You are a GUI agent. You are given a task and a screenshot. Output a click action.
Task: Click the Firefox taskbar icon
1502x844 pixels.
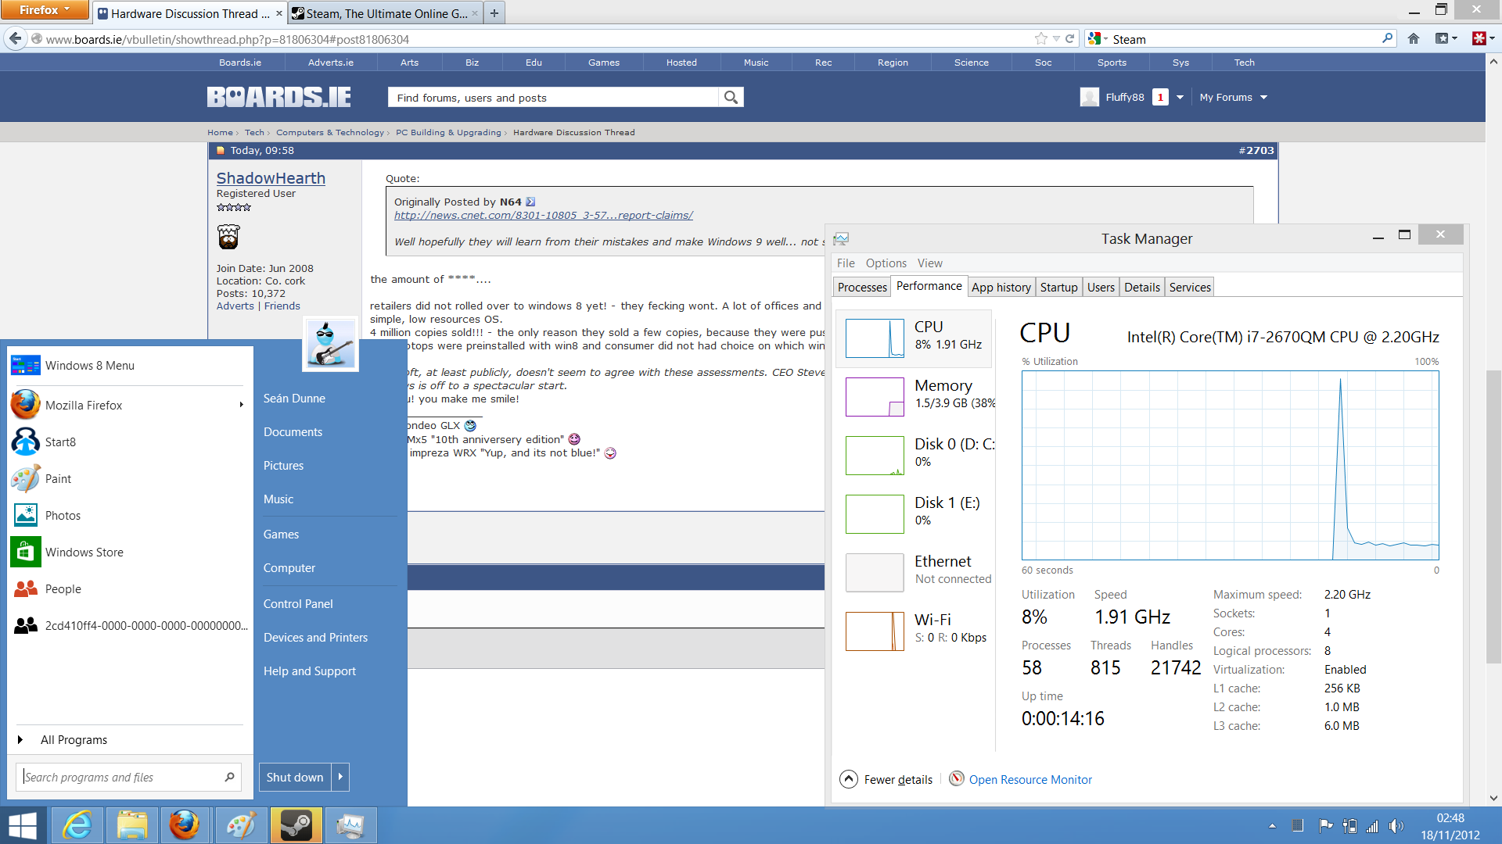185,825
